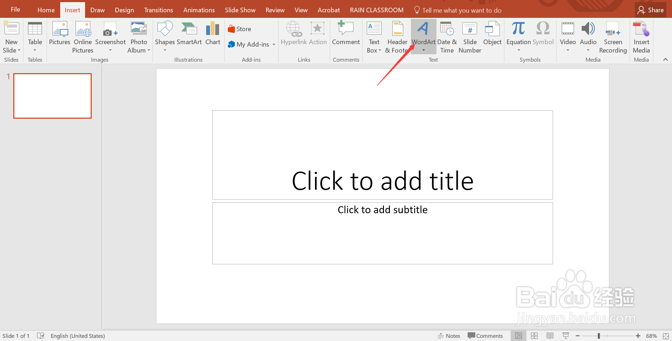Fit slide to current window
This screenshot has width=672, height=341.
point(666,336)
